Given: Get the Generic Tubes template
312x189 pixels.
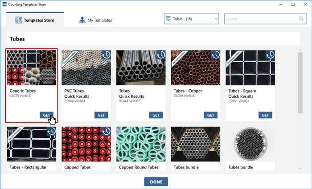Looking at the screenshot, I should [46, 115].
